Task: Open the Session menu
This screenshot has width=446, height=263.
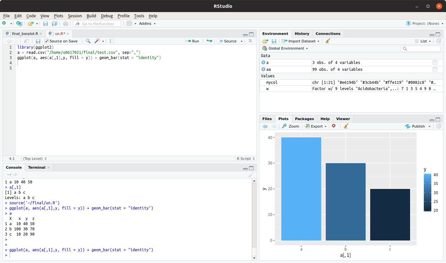Action: 75,16
